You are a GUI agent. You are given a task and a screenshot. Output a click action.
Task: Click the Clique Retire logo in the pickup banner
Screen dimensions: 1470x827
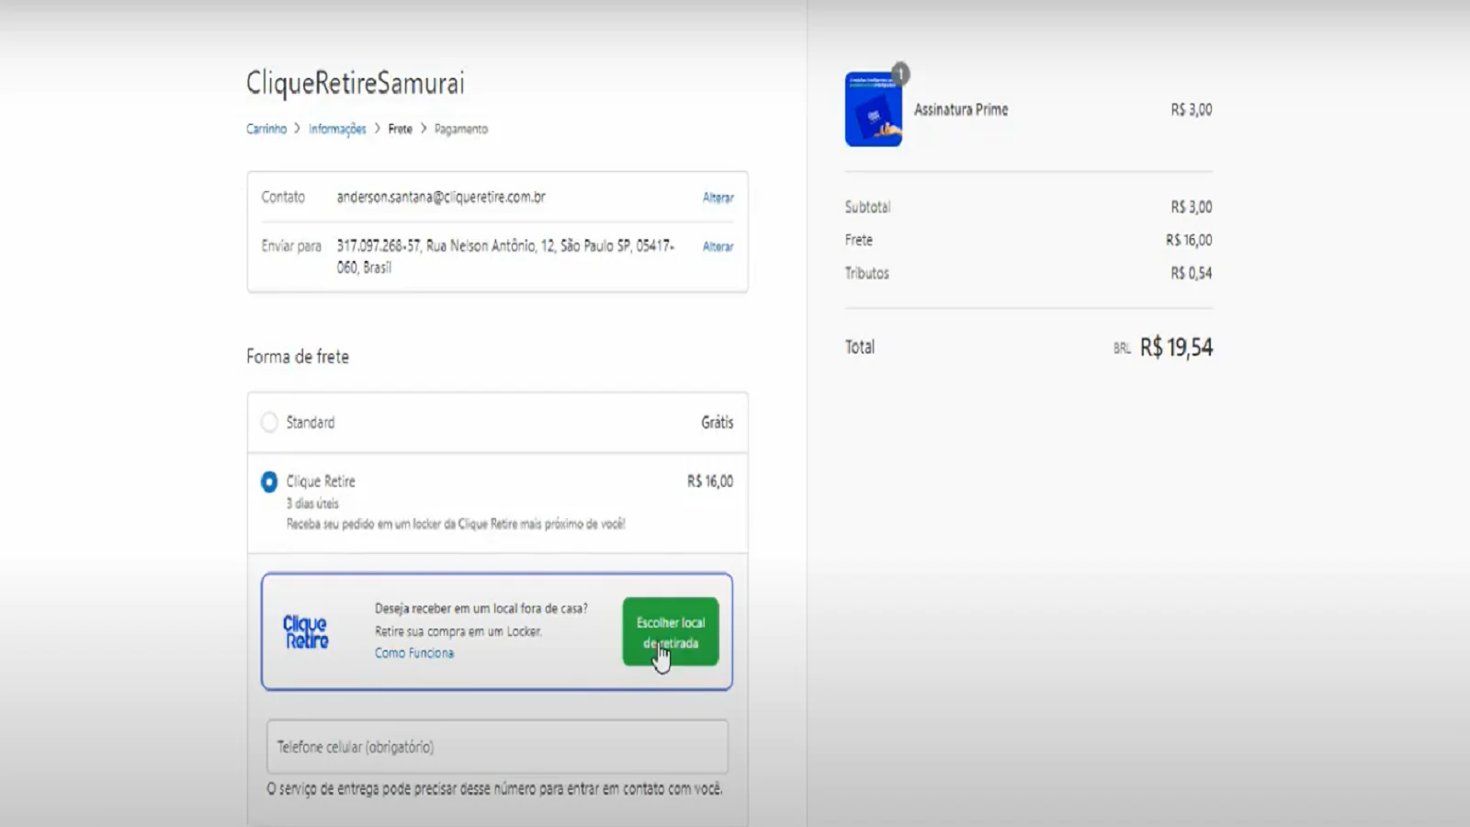(306, 631)
